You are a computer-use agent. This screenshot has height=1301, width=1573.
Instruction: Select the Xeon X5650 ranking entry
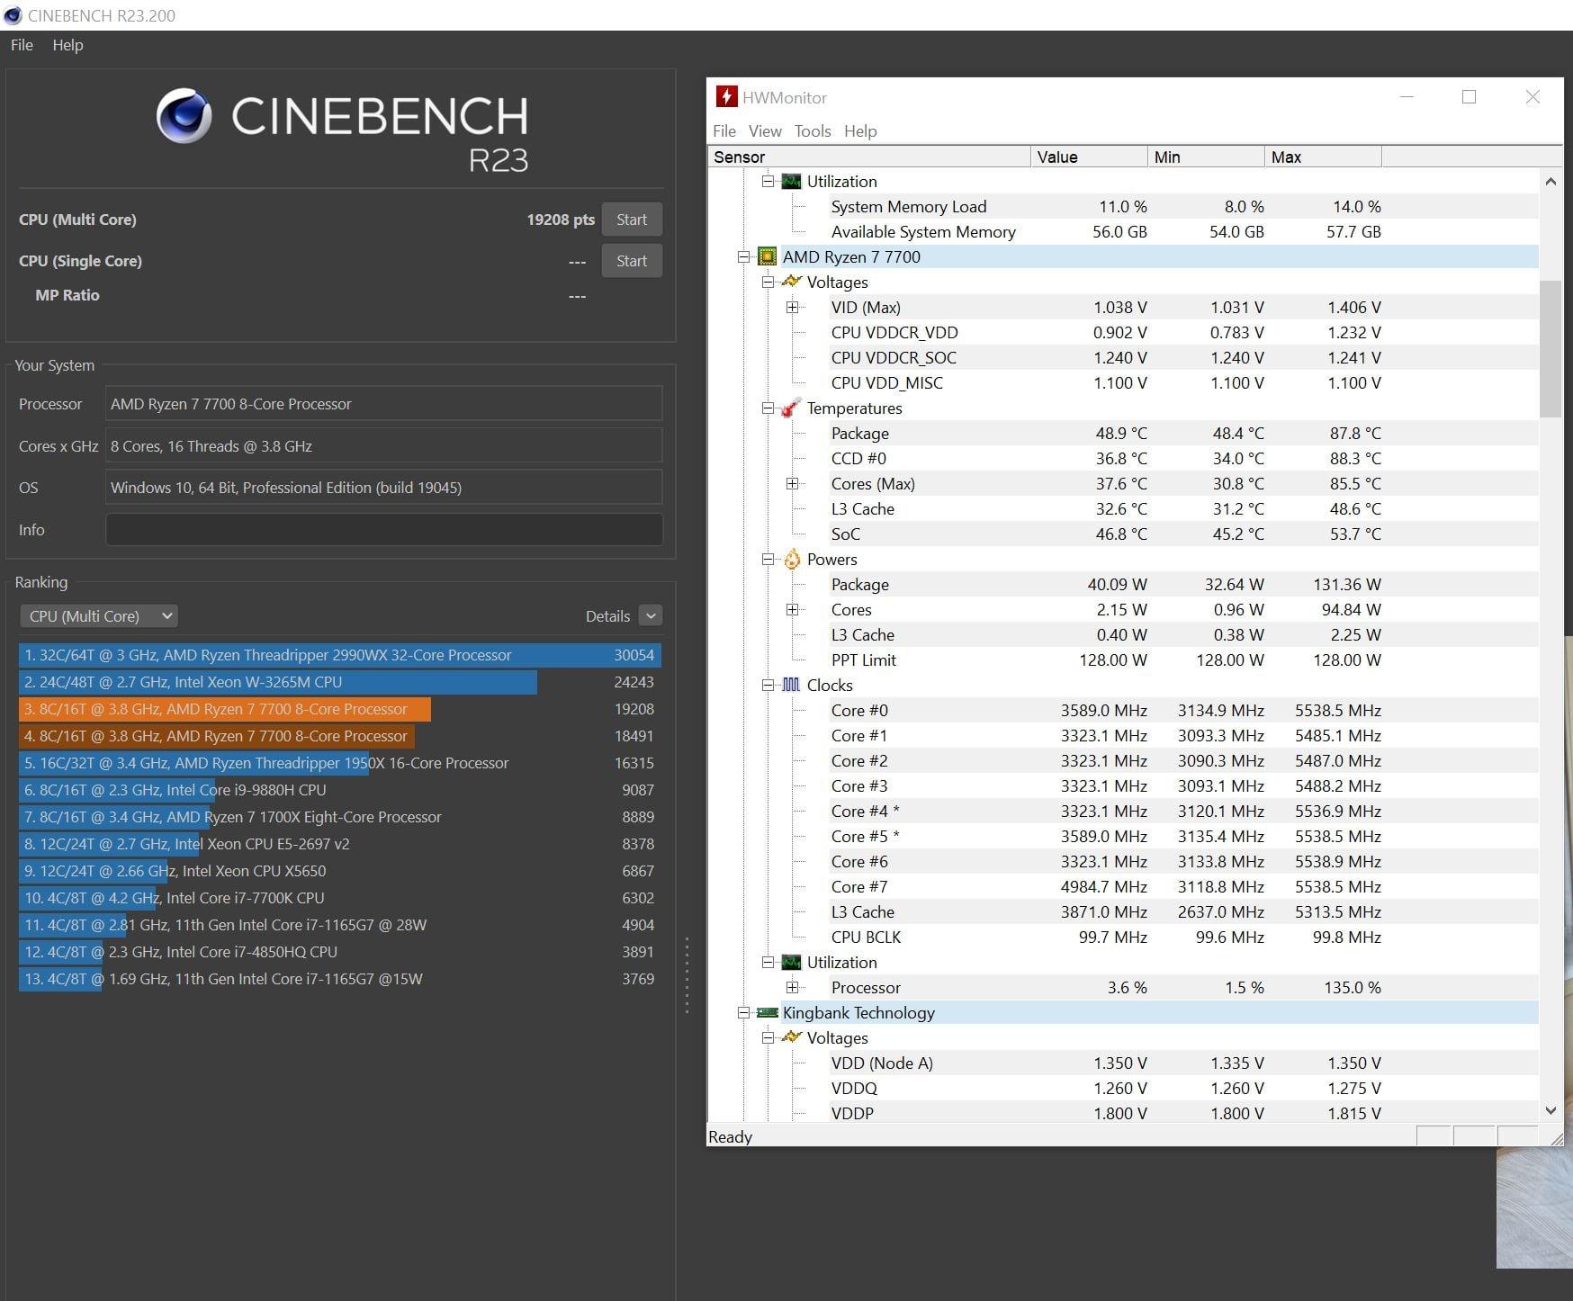pos(340,871)
